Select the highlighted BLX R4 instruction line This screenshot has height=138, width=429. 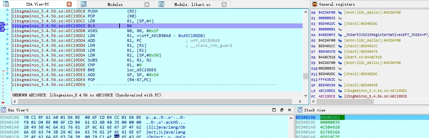pyautogui.click(x=157, y=26)
